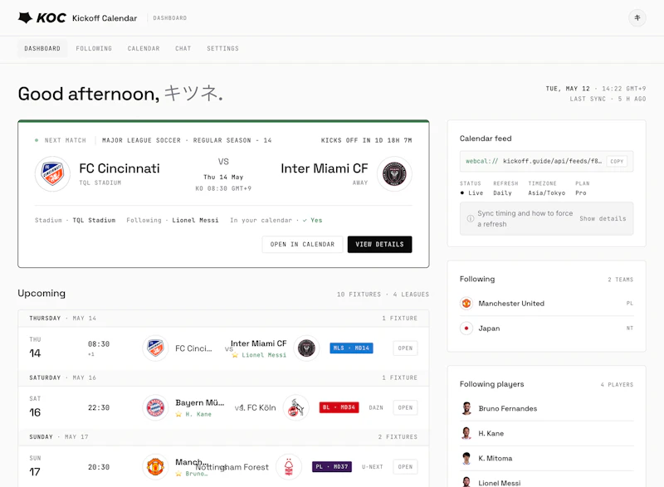Click the star icon next to Lionel Messi fixture tag
The height and width of the screenshot is (487, 664).
[x=235, y=355]
